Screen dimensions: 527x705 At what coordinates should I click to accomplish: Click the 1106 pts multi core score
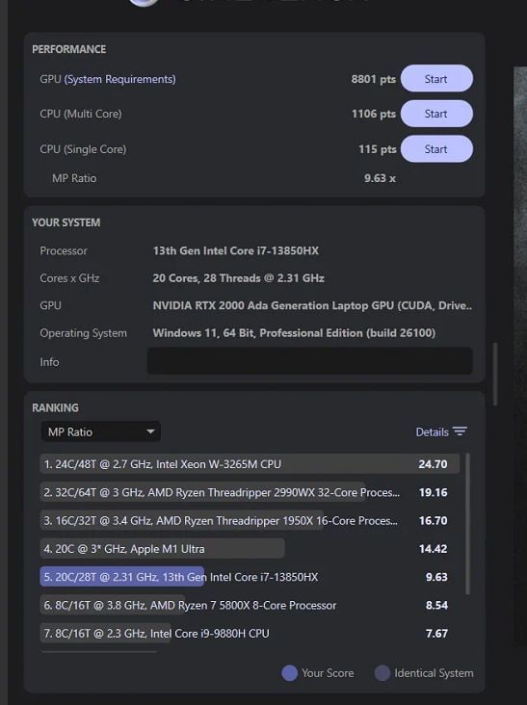373,114
